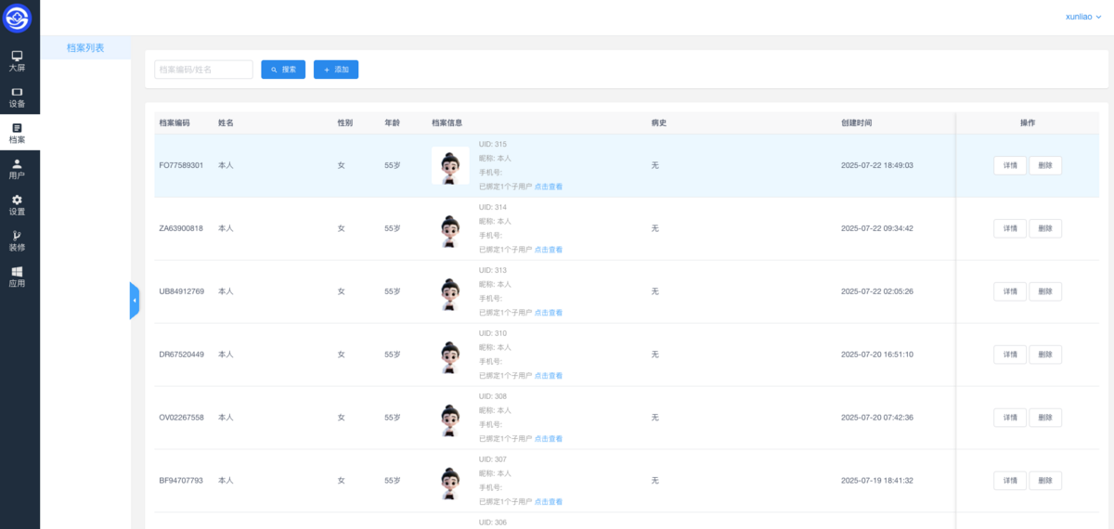
Task: Click the app logo in the sidebar
Action: 17,18
